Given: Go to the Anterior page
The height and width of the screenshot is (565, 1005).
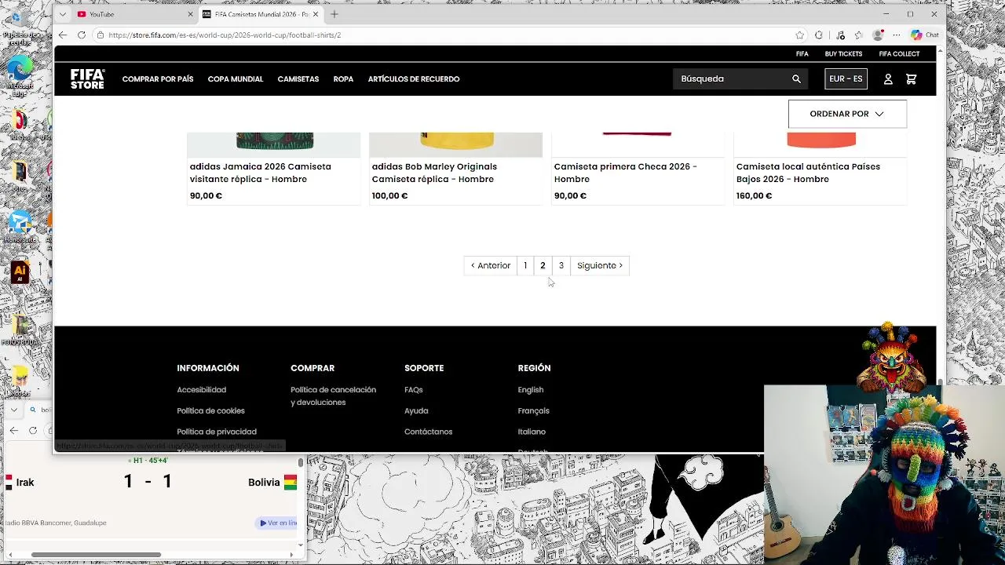Looking at the screenshot, I should click(x=491, y=265).
